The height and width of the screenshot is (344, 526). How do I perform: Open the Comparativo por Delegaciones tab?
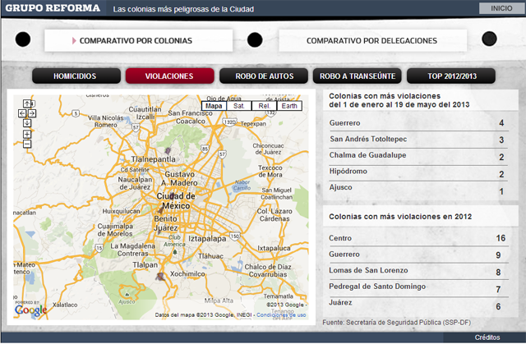[371, 40]
